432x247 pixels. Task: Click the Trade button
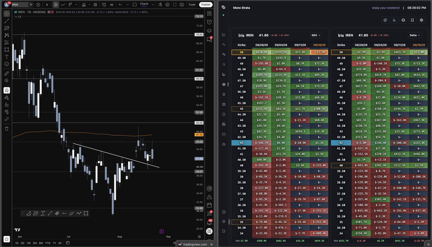(x=192, y=5)
